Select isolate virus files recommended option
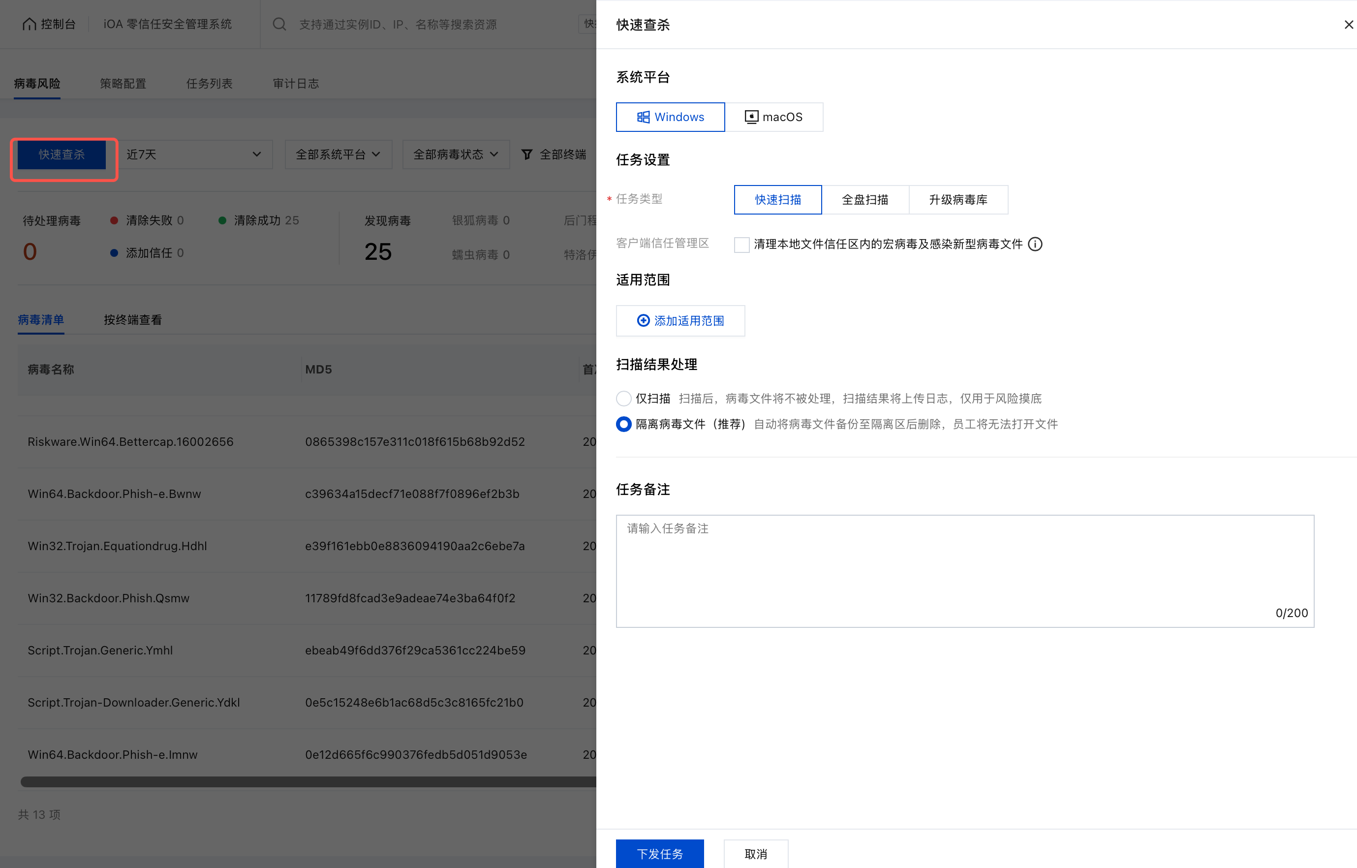The image size is (1357, 868). click(624, 424)
